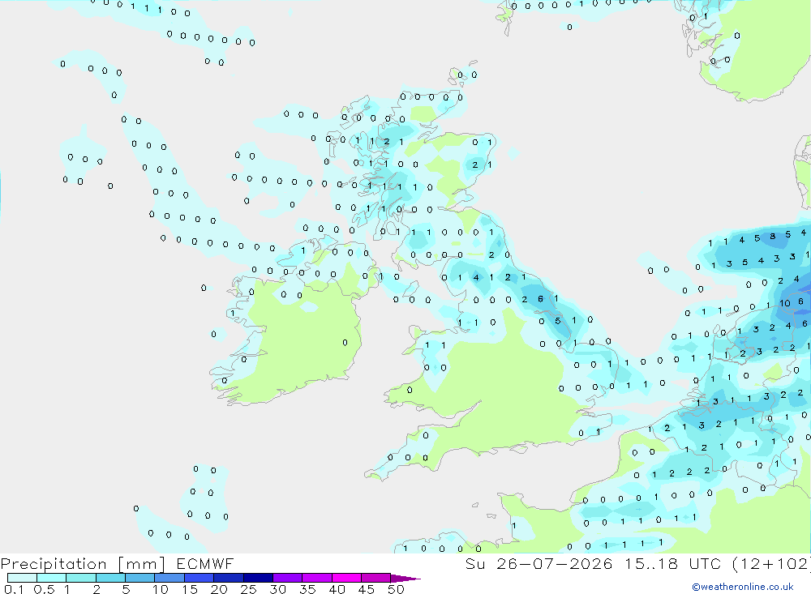
Task: Click the 35–40 mm violet legend swatch
Action: (x=316, y=578)
